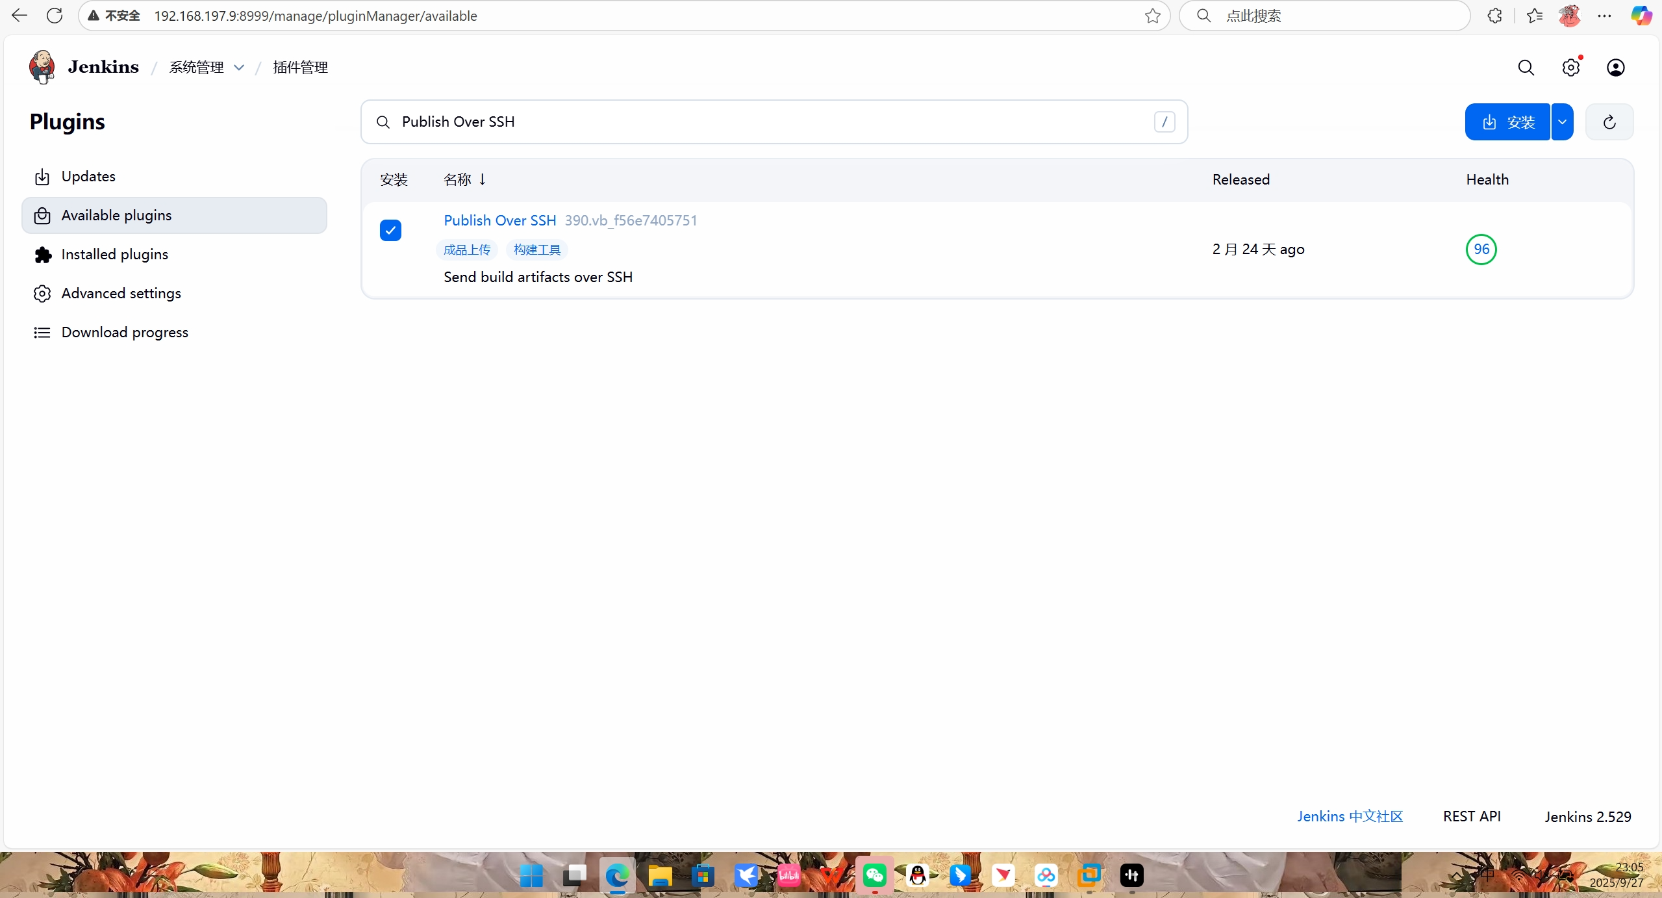Open File Explorer from the taskbar
The height and width of the screenshot is (898, 1662).
pyautogui.click(x=660, y=876)
